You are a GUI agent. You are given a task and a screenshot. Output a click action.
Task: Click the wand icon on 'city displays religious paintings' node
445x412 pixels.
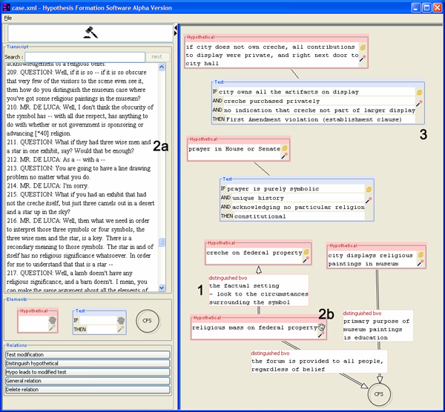pyautogui.click(x=421, y=262)
